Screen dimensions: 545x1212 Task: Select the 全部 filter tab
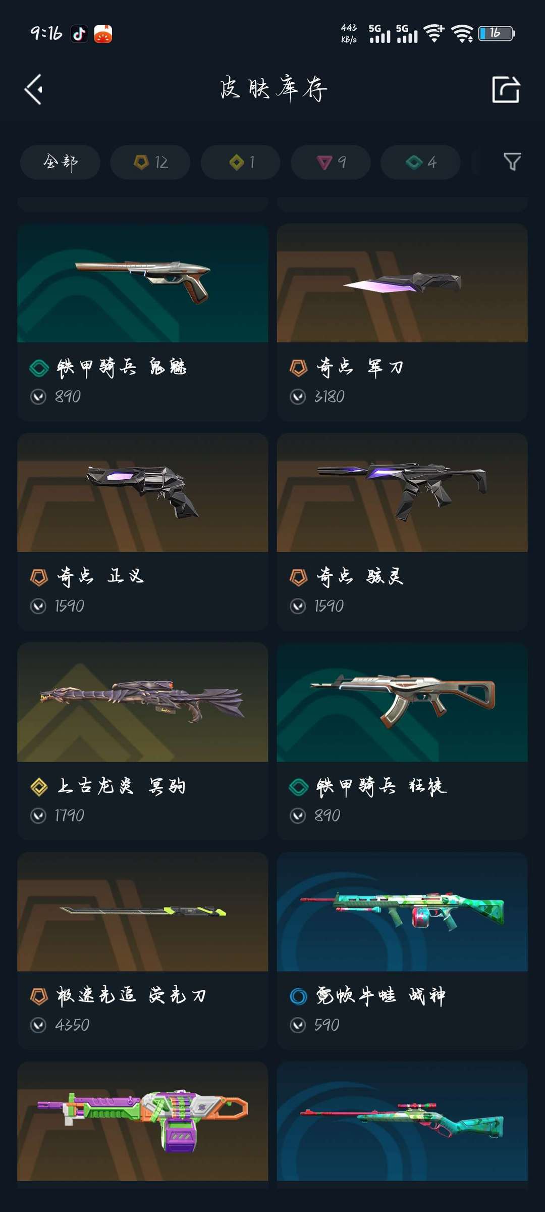click(x=60, y=162)
